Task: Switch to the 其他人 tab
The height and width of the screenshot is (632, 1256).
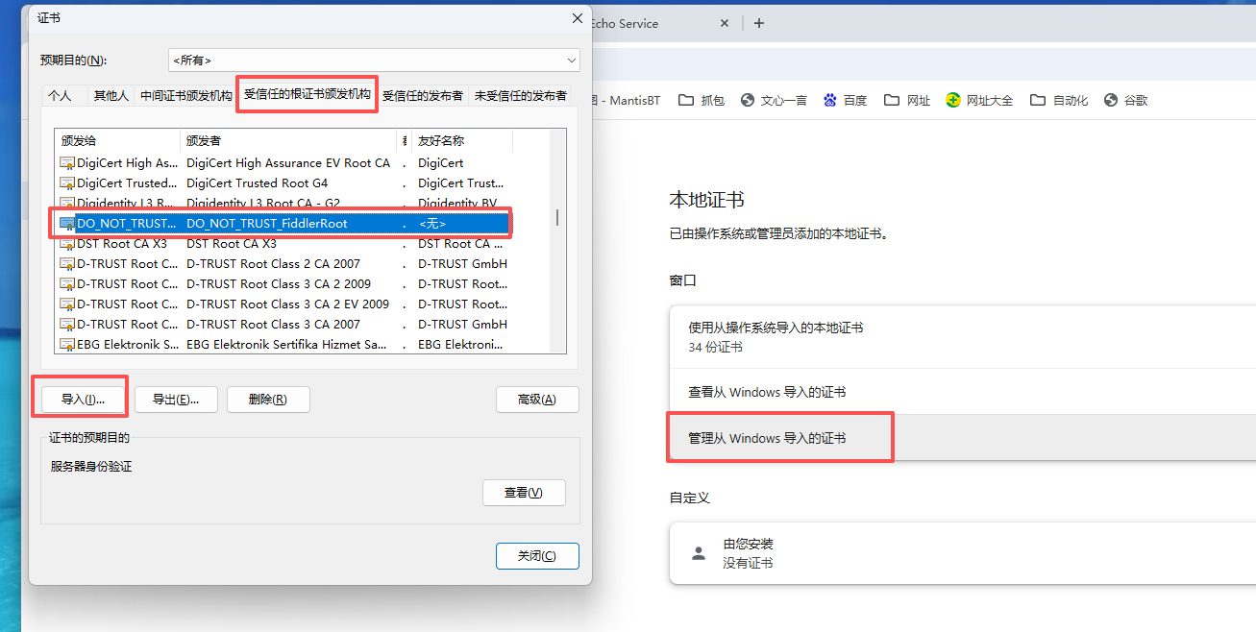Action: (x=111, y=95)
